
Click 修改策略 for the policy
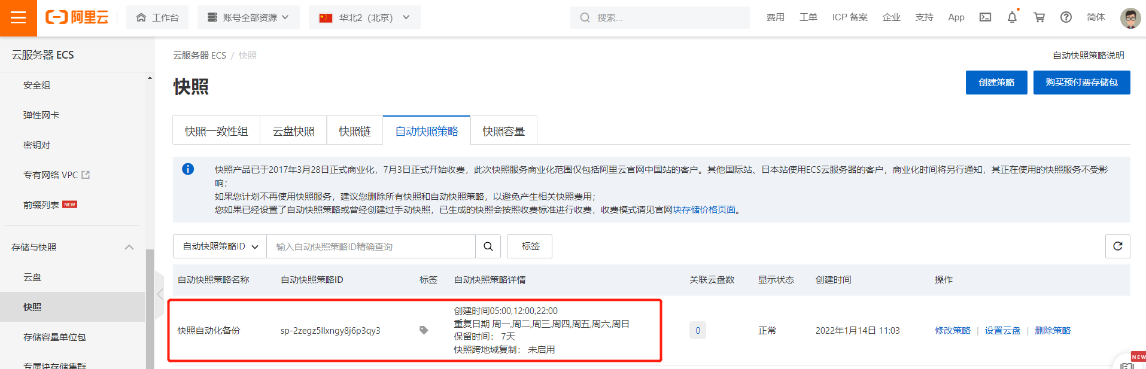click(x=953, y=331)
